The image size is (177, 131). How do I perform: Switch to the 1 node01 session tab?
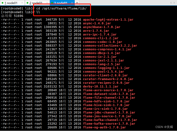click(12, 3)
